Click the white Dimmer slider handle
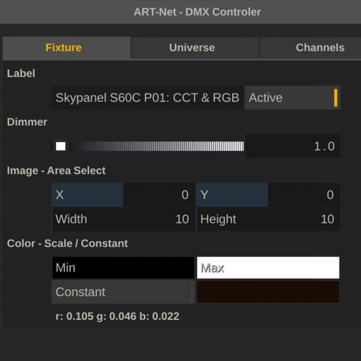Image resolution: width=361 pixels, height=361 pixels. click(x=61, y=146)
